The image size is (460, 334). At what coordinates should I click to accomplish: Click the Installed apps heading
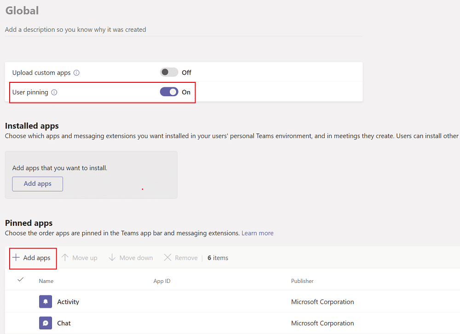click(x=32, y=126)
